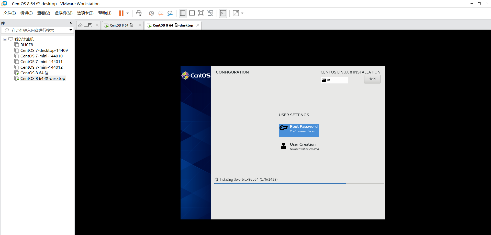
Task: Open the 帮助(H) menu
Action: pos(105,13)
